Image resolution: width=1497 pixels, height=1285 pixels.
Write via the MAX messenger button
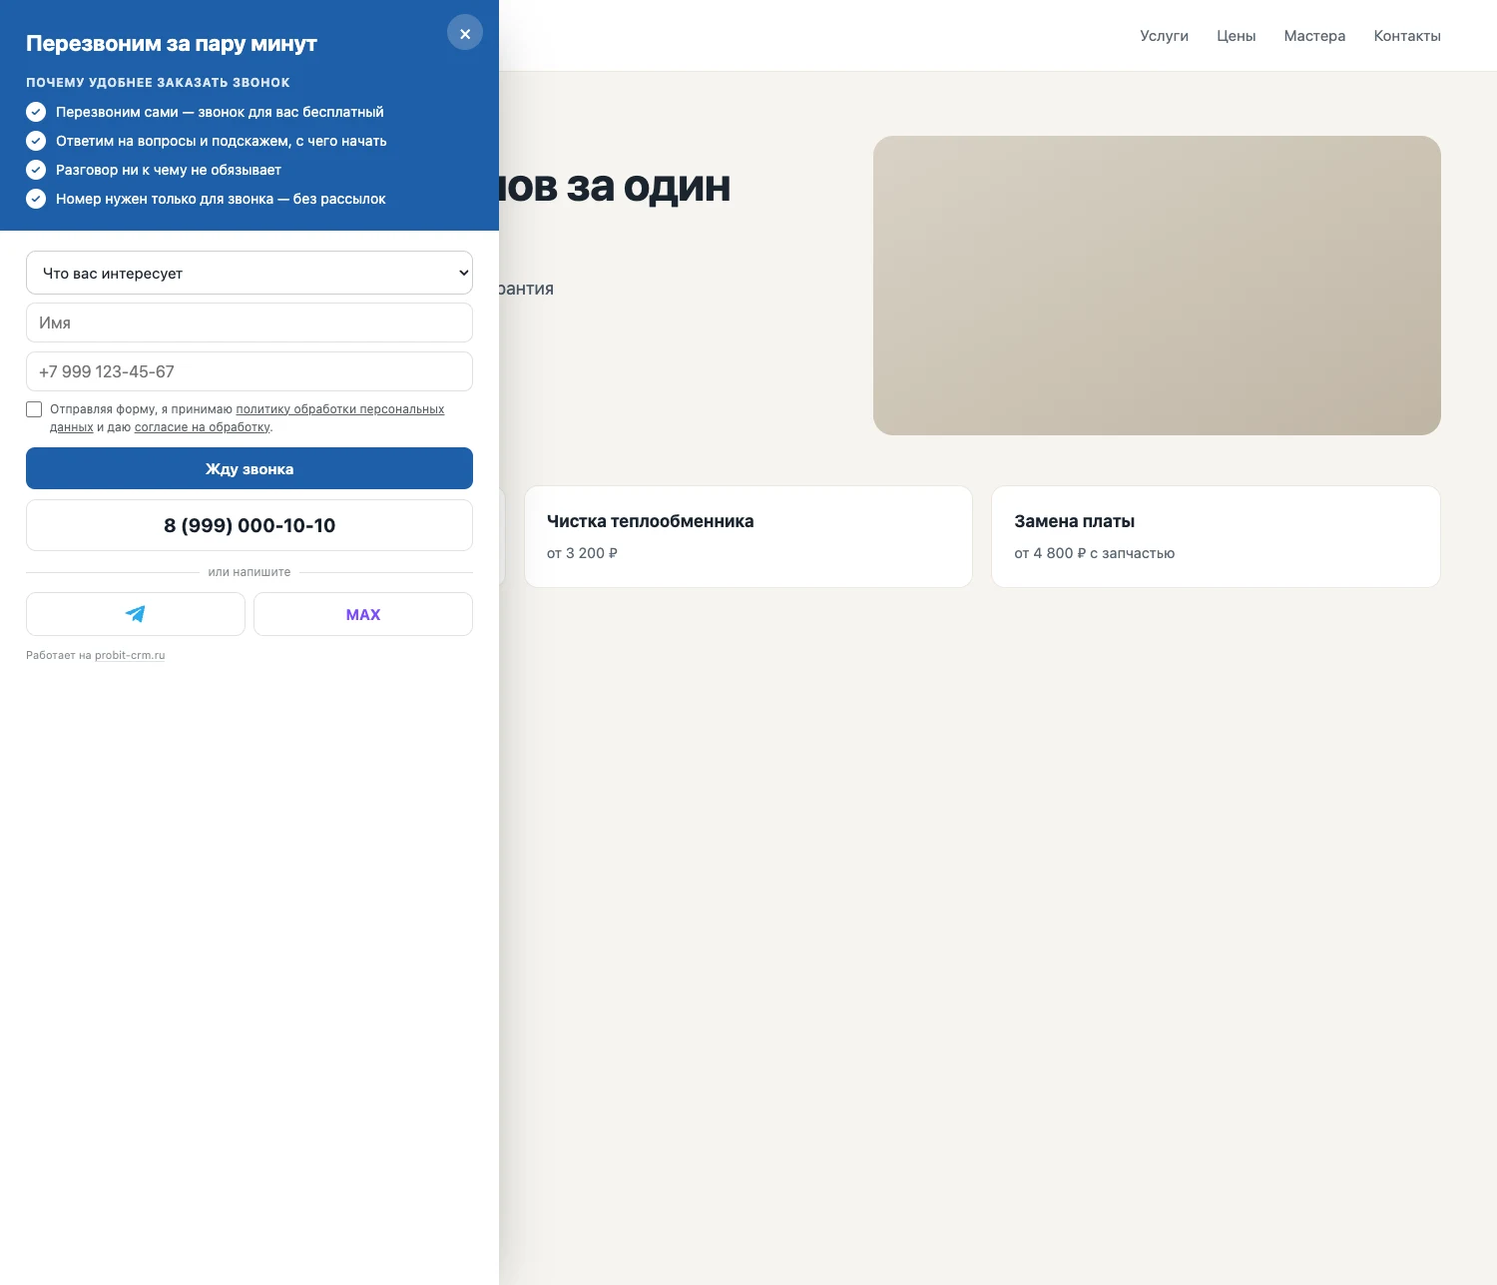[x=363, y=614]
